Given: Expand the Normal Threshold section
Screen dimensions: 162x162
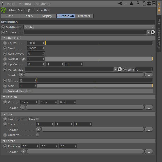Looking at the screenshot, I should coord(6,91).
